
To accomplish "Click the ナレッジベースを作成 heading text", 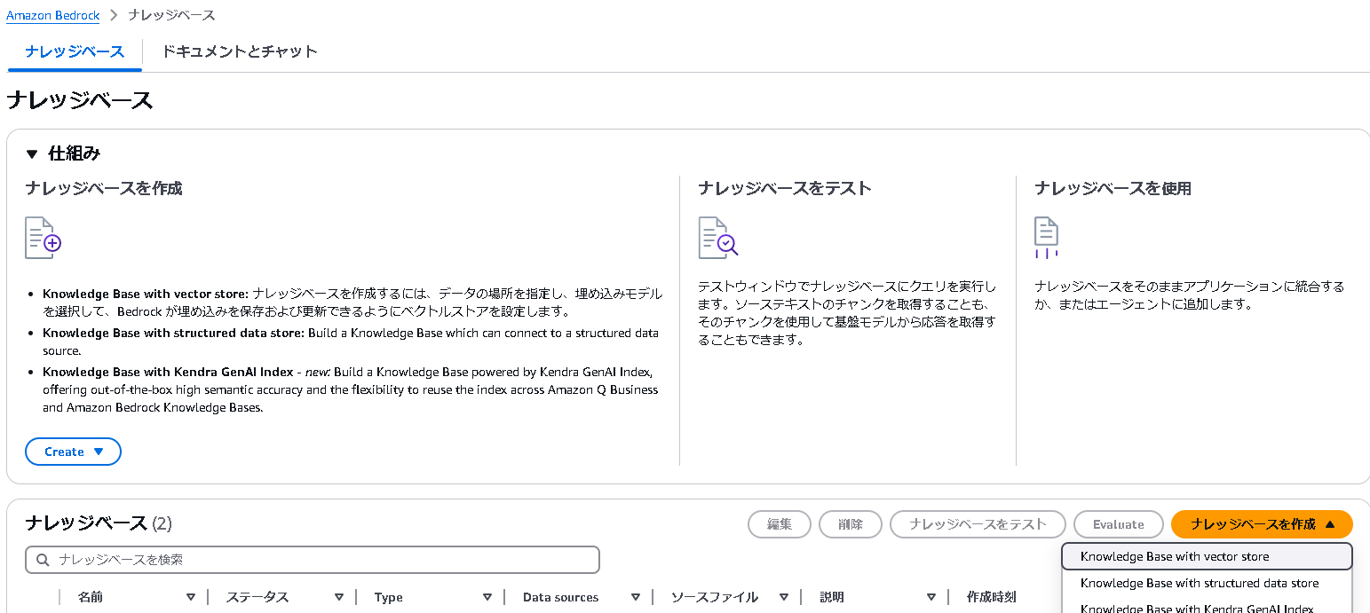I will pyautogui.click(x=104, y=188).
